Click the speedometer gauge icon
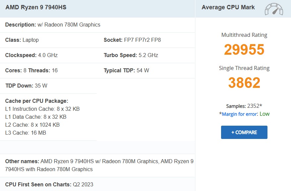The height and width of the screenshot is (191, 291). point(274,9)
